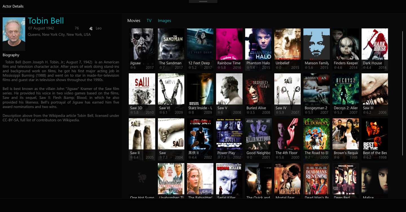Image resolution: width=406 pixels, height=212 pixels.
Task: Open the Jigsaw movie poster
Action: point(142,44)
